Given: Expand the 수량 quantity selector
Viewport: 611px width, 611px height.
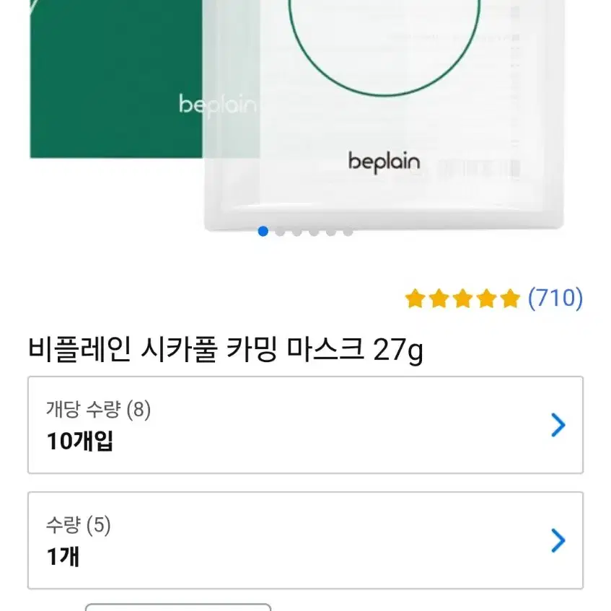Looking at the screenshot, I should (x=305, y=540).
